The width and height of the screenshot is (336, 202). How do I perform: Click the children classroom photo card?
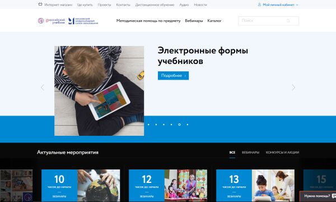(186, 186)
